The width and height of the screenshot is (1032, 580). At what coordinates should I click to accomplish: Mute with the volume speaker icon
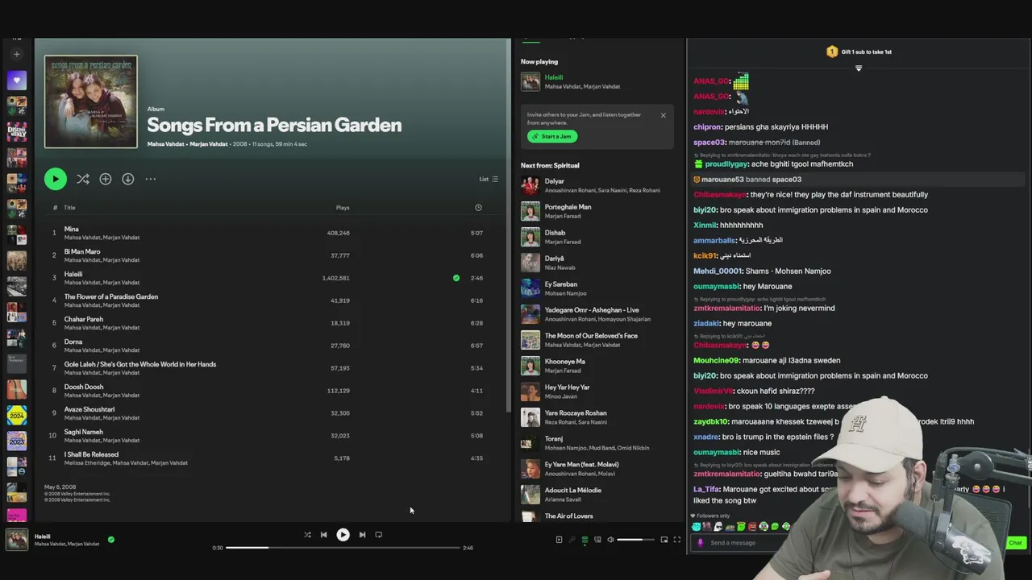(610, 540)
